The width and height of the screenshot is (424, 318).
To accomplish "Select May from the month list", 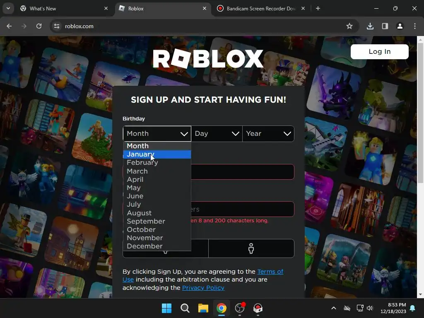I will point(157,188).
